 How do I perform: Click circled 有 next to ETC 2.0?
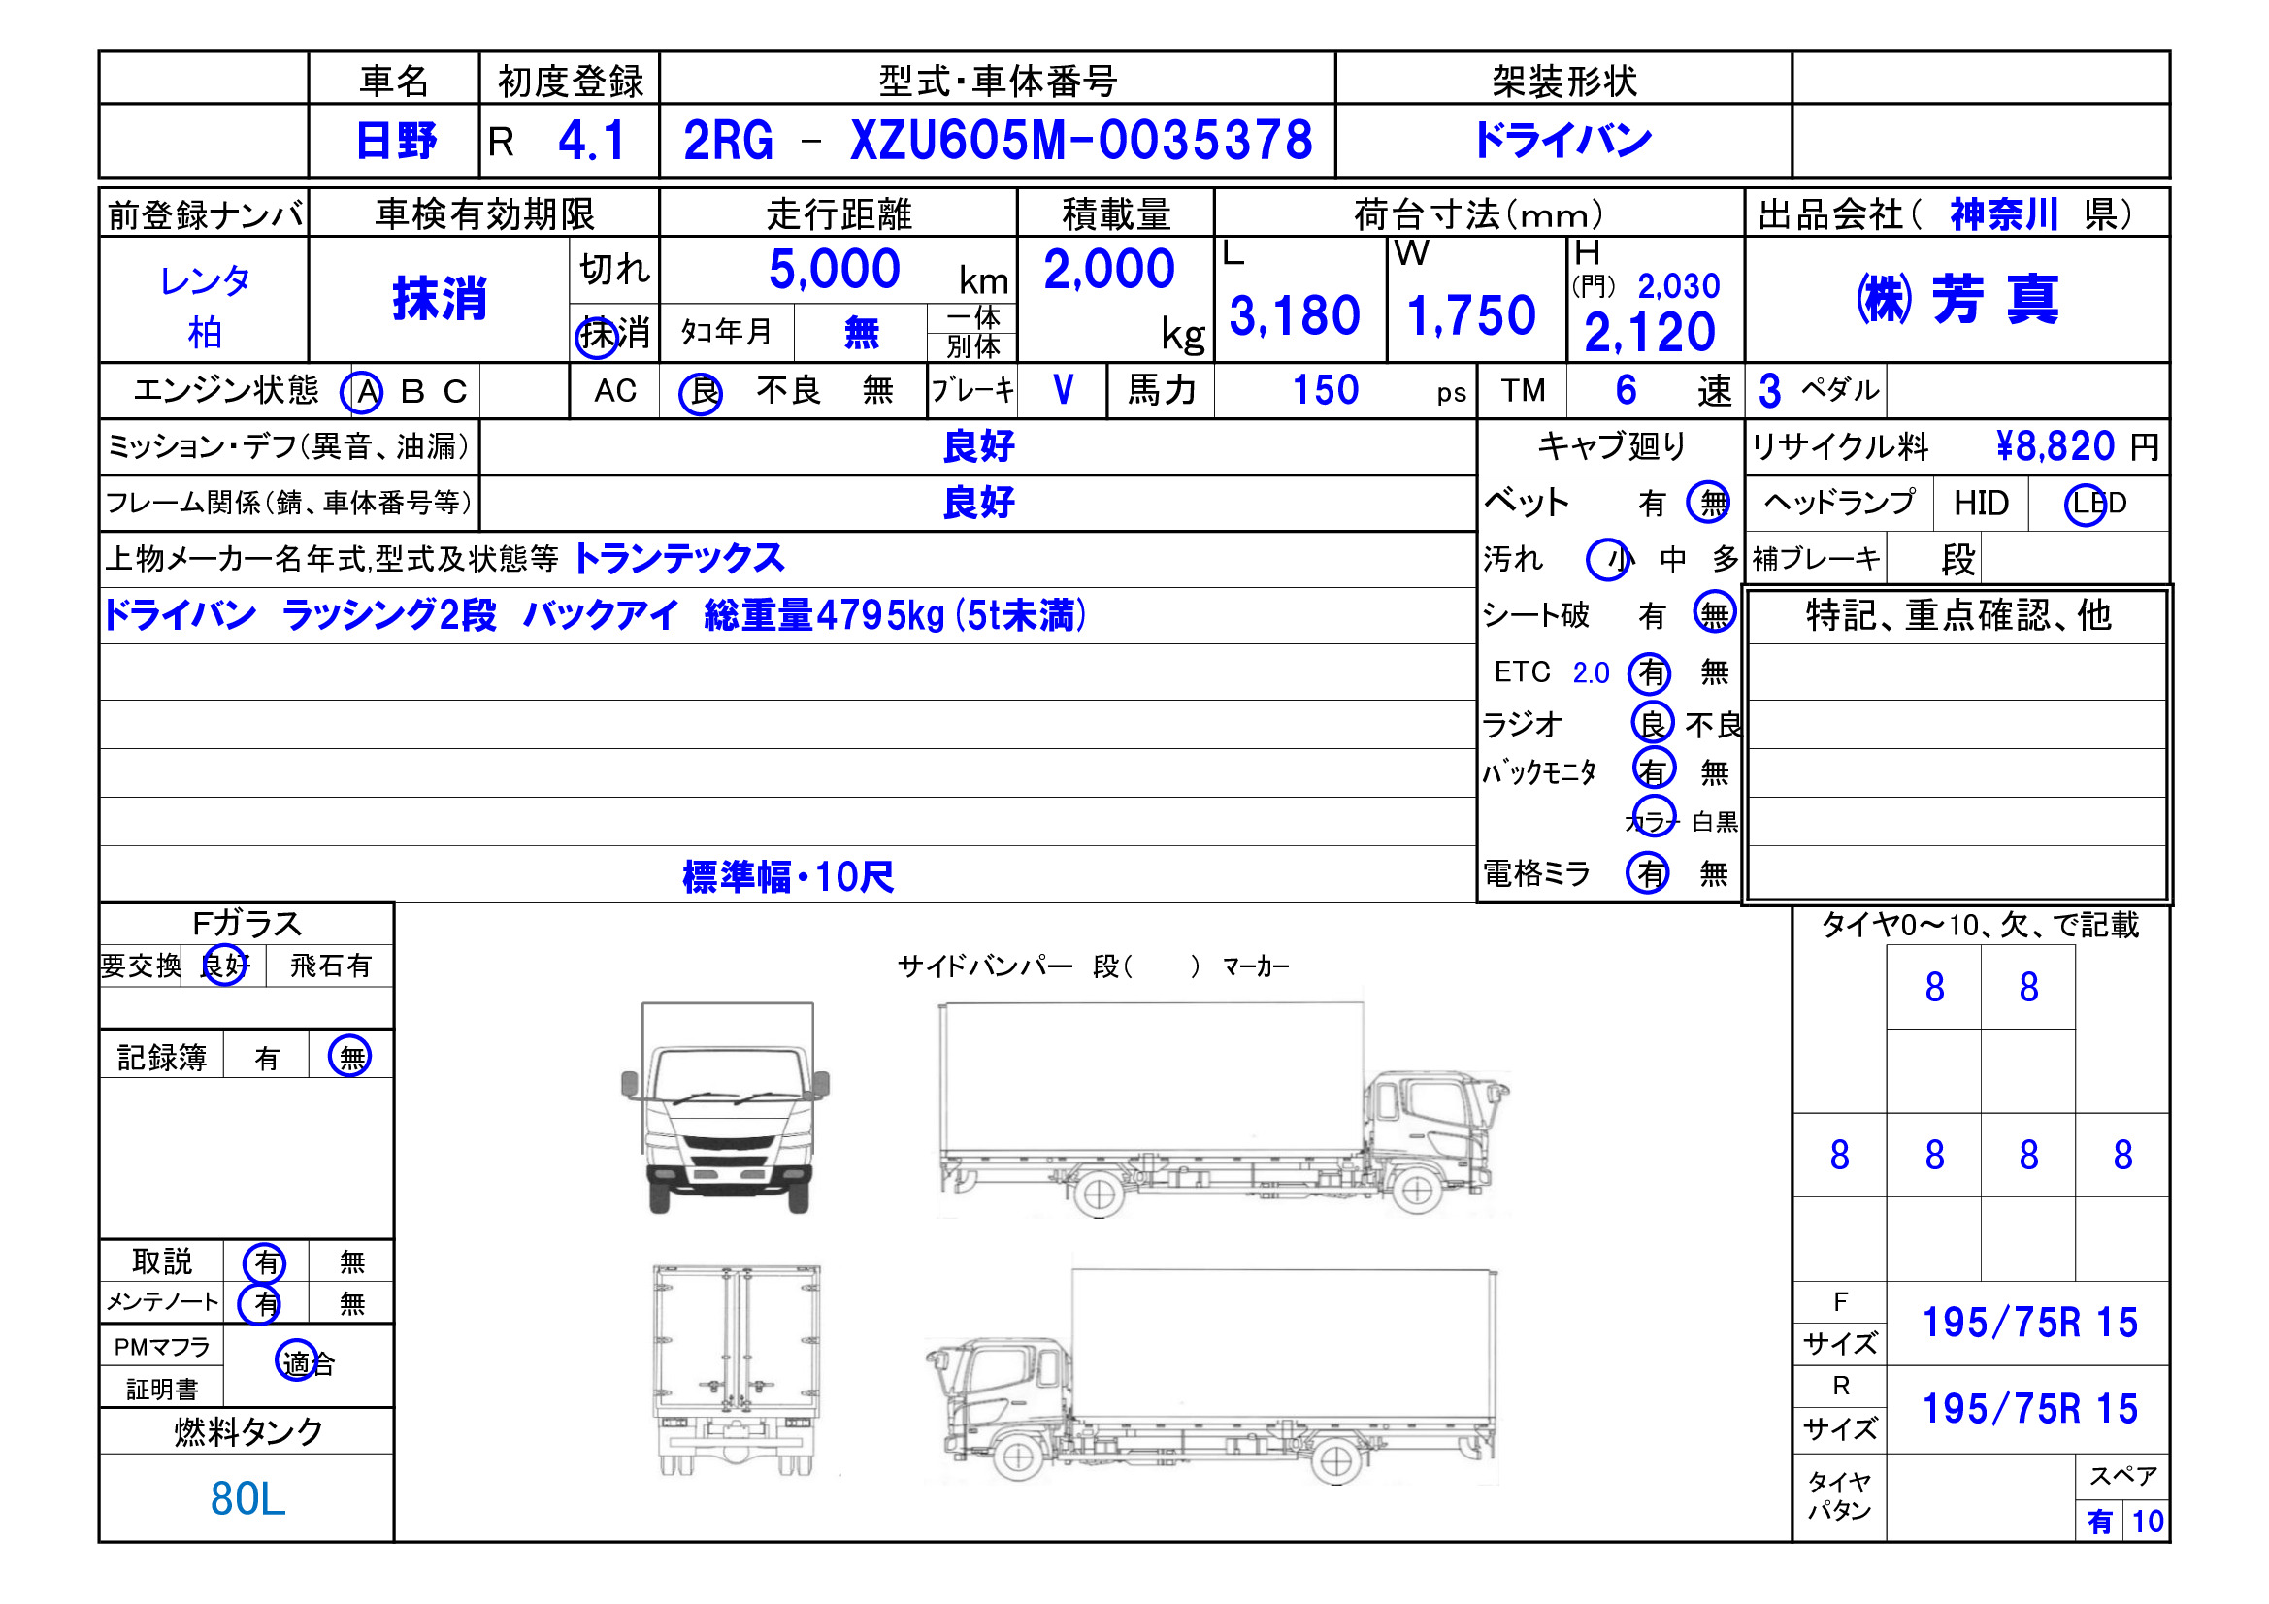pos(1650,673)
